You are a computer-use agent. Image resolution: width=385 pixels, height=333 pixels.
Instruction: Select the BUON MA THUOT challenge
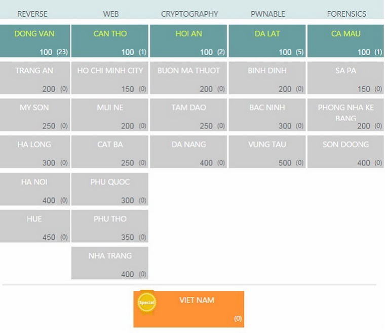pyautogui.click(x=188, y=78)
